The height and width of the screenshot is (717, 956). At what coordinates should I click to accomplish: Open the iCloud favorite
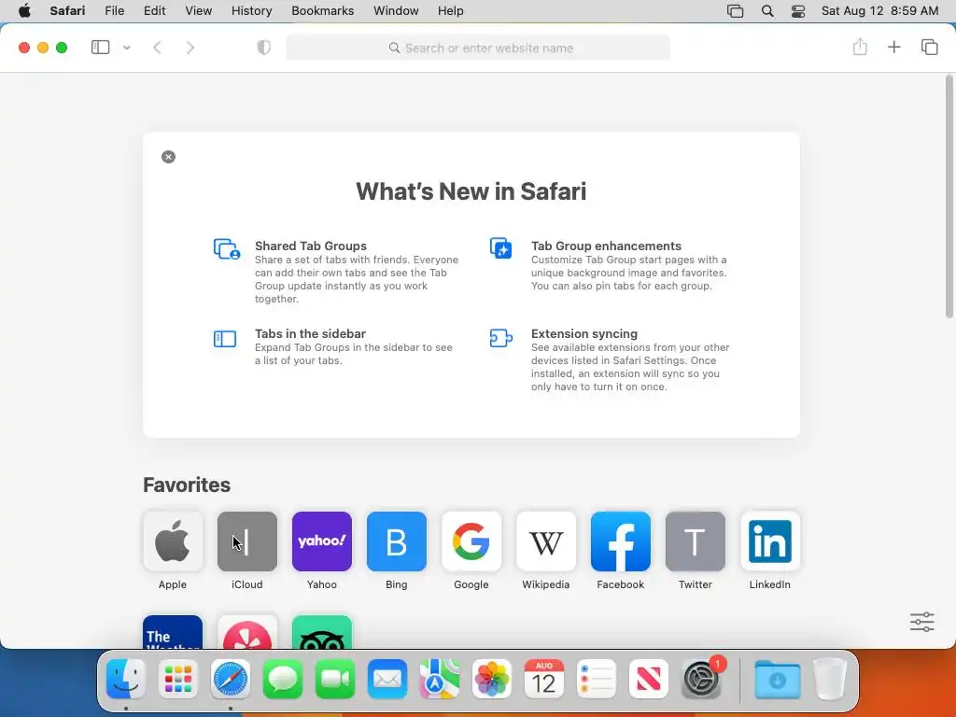click(246, 541)
